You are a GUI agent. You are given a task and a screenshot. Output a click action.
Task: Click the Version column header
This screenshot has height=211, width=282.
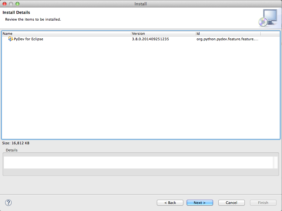coord(163,34)
